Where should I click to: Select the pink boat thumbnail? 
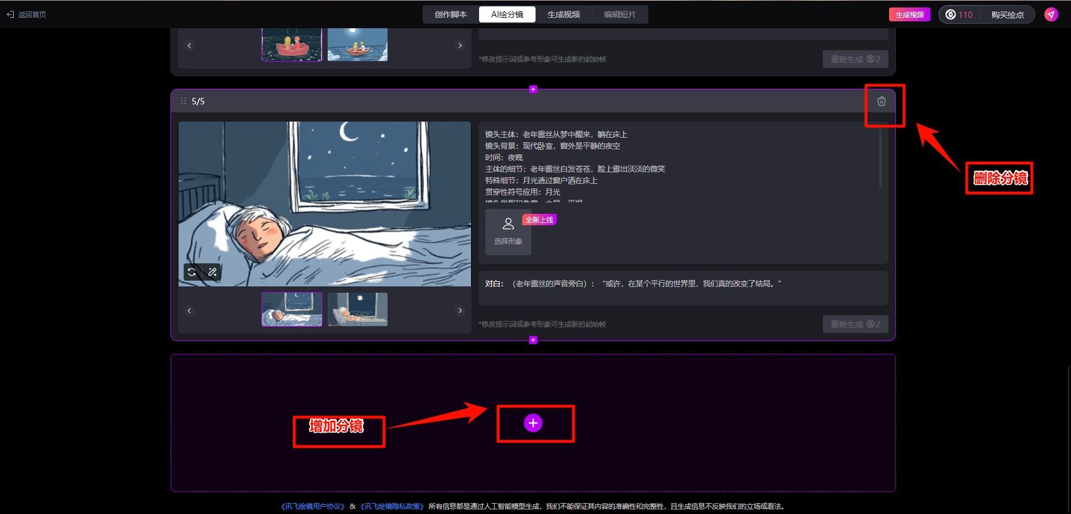292,44
